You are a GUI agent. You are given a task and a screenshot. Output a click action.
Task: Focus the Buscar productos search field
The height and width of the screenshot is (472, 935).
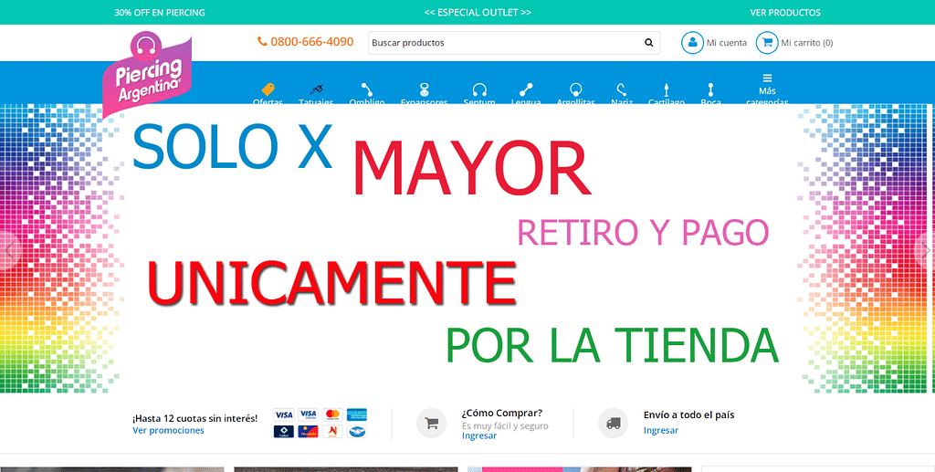(502, 43)
